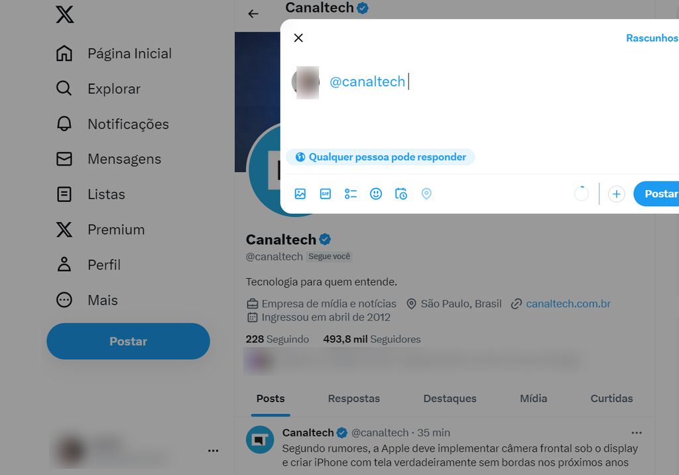Switch to the Curtidas tab
Image resolution: width=679 pixels, height=475 pixels.
pyautogui.click(x=611, y=398)
